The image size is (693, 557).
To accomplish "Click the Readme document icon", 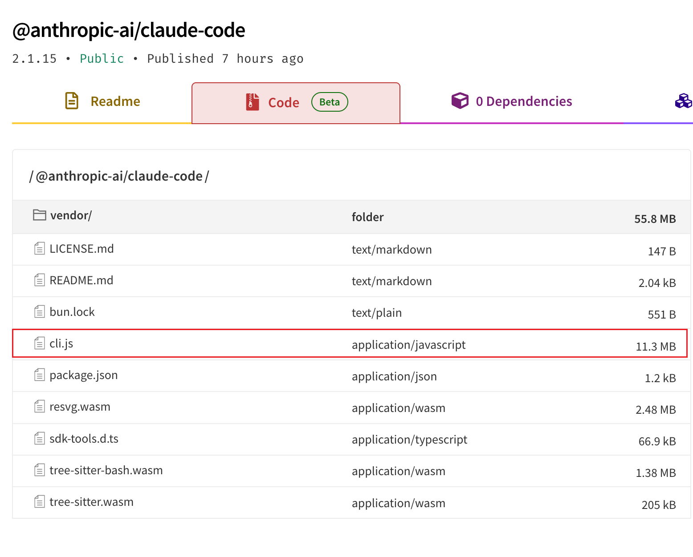I will coord(72,101).
